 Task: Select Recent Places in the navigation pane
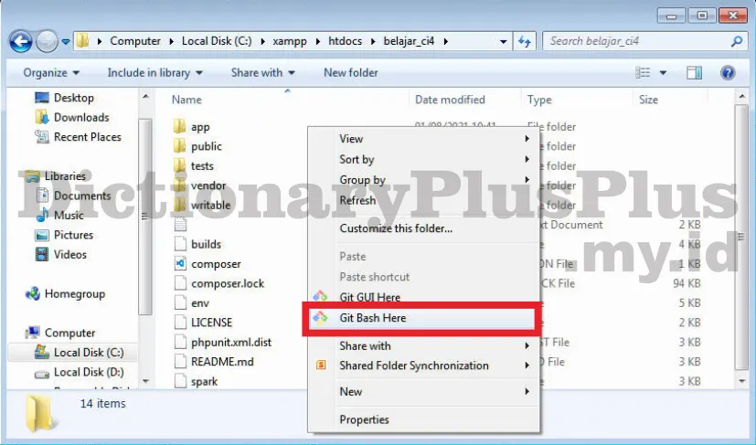click(x=78, y=137)
